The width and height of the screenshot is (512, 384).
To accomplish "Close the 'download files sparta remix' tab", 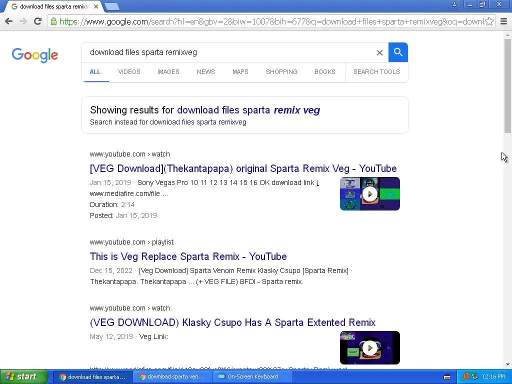I will [96, 6].
